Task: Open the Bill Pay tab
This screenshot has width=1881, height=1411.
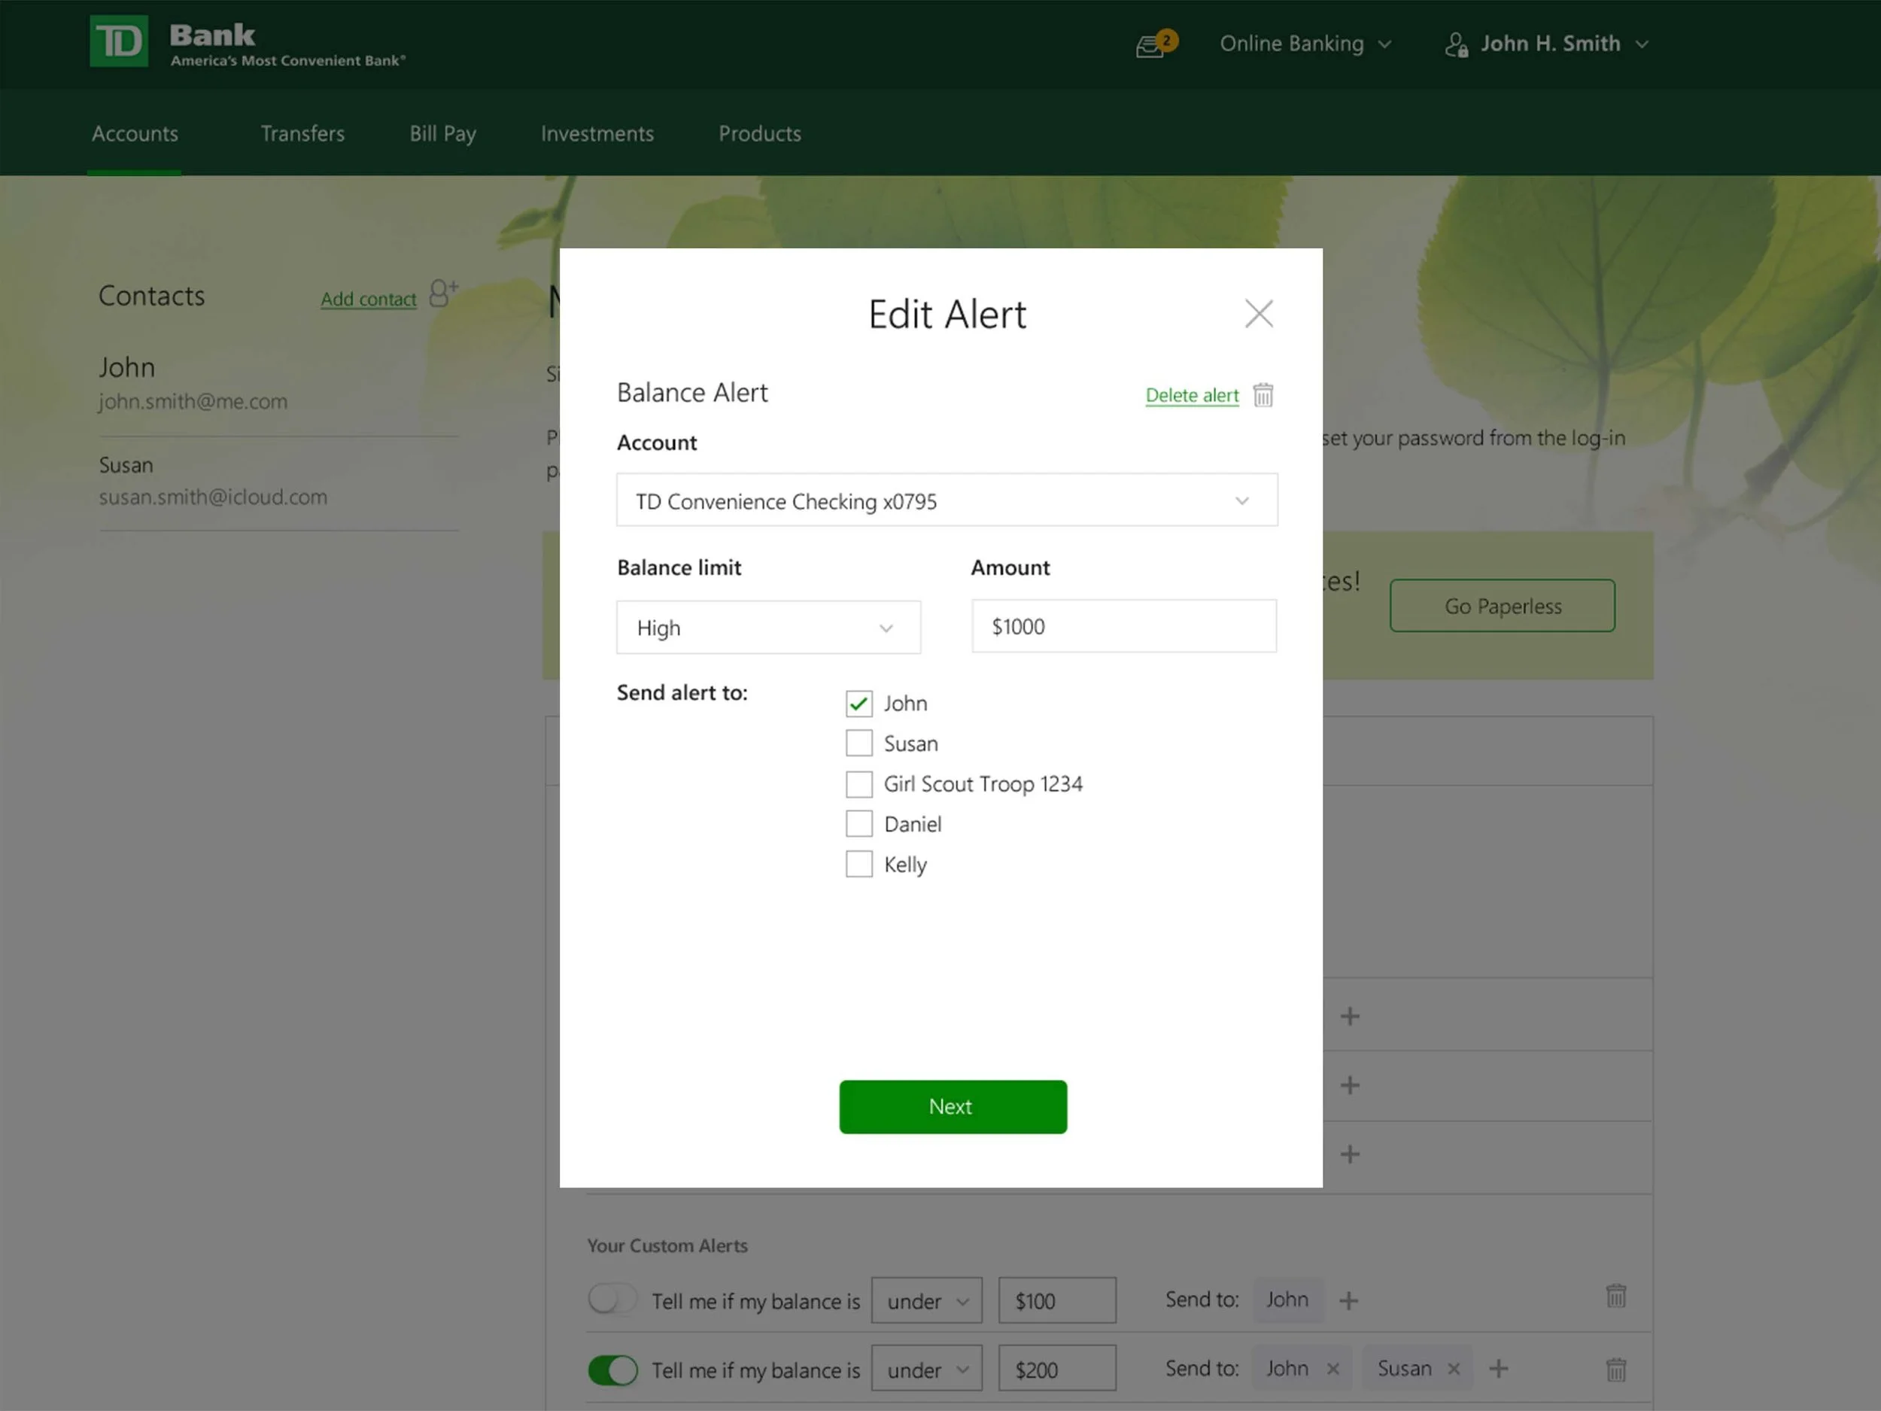Action: (442, 133)
